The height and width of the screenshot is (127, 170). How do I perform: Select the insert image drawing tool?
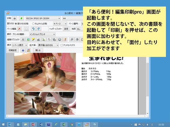28,40
